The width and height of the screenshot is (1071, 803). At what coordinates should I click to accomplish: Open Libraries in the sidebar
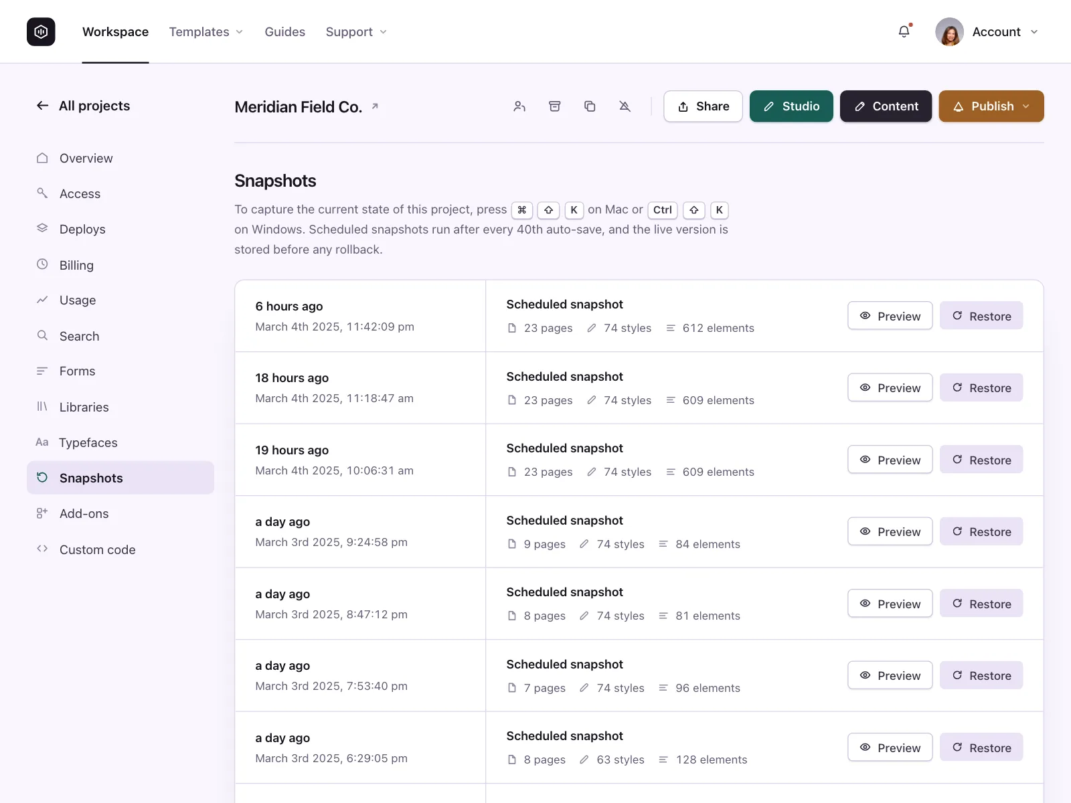coord(120,407)
